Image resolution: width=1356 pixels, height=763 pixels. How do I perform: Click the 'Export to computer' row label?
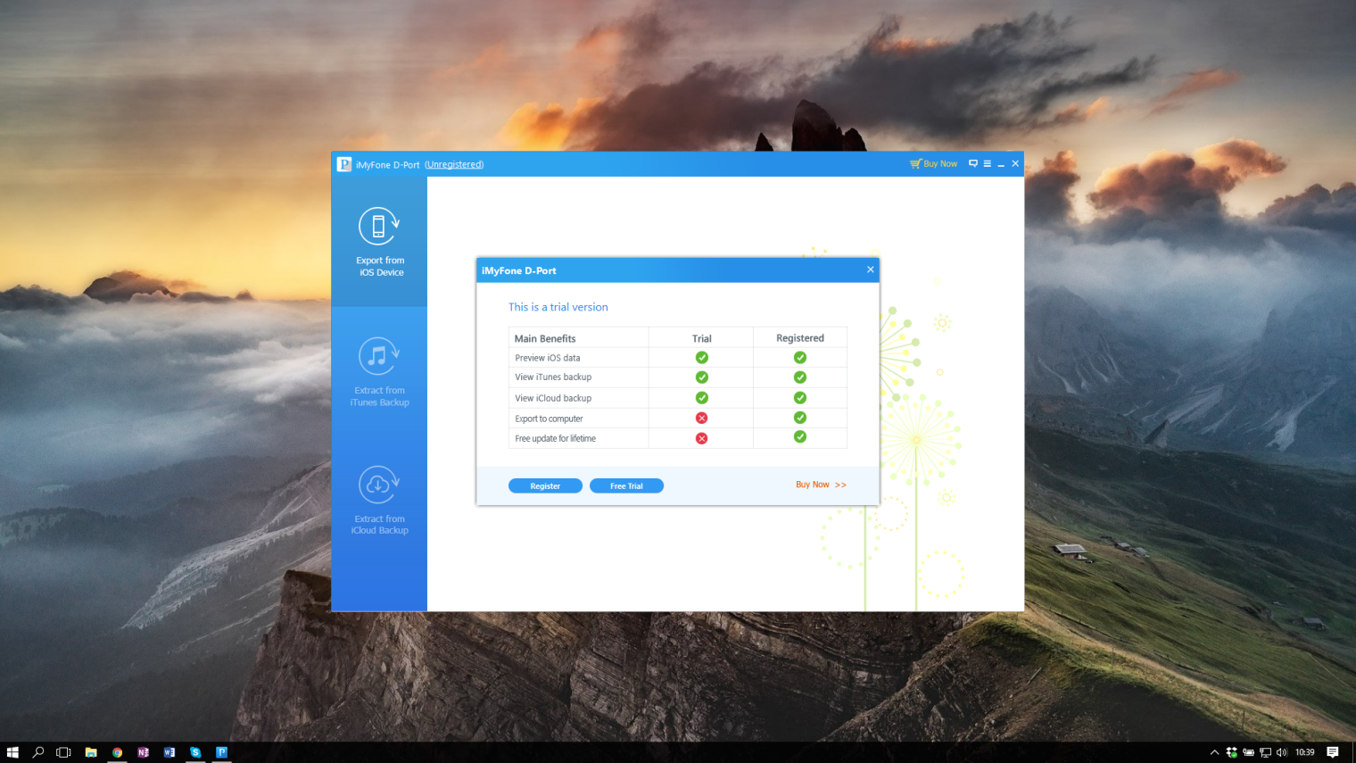pos(549,419)
